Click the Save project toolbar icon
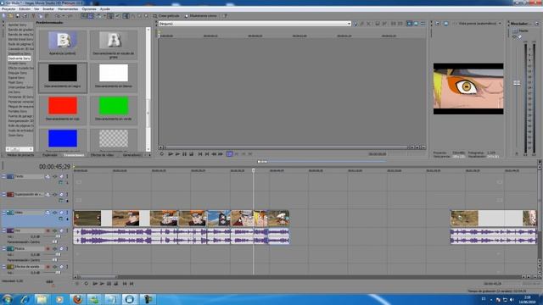Screen dimensions: 543x305 (18, 16)
